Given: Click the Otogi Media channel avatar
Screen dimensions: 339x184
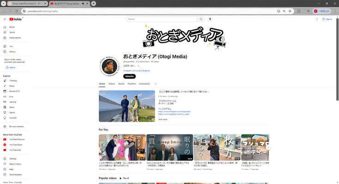Looking at the screenshot, I should (x=109, y=67).
